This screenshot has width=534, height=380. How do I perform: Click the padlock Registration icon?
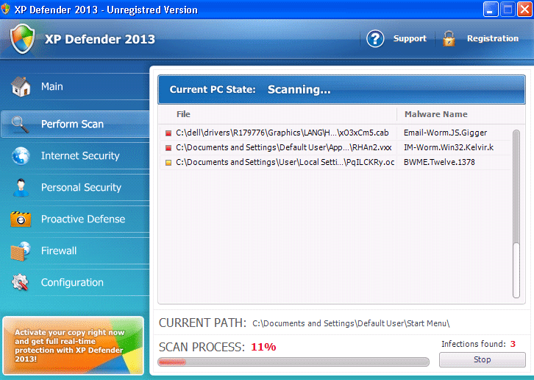tap(449, 39)
